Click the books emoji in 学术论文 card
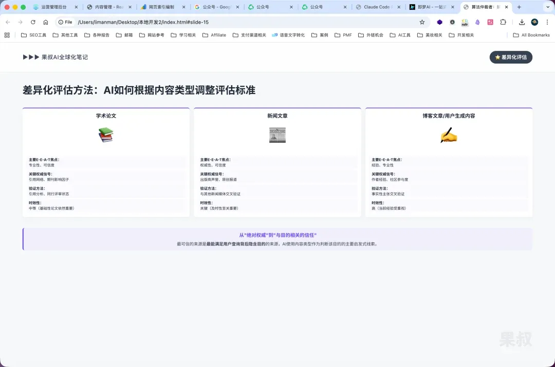The image size is (555, 367). (x=106, y=135)
